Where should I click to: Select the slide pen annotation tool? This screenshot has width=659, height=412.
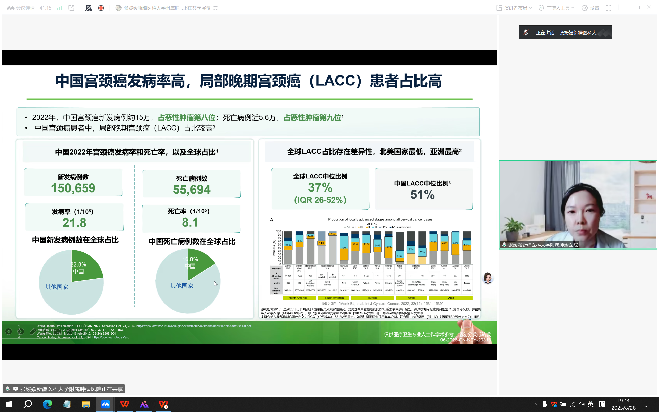click(x=33, y=331)
